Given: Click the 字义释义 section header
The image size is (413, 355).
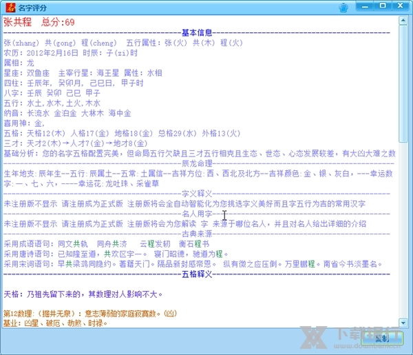Looking at the screenshot, I should [x=197, y=194].
